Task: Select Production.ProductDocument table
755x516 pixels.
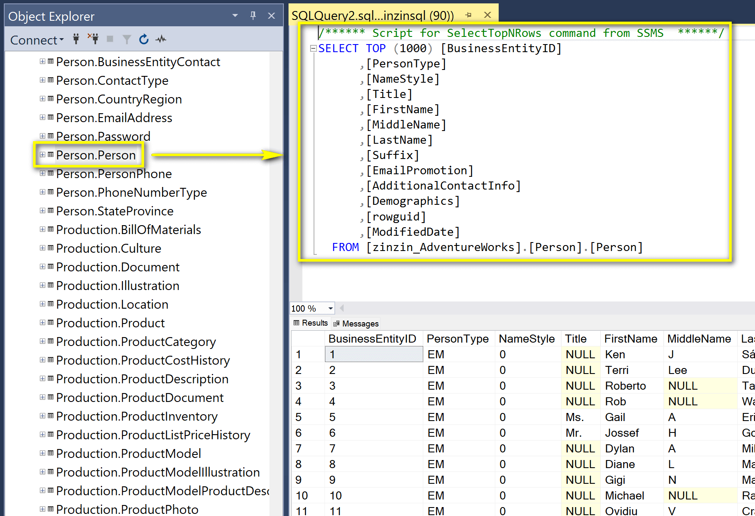Action: (140, 398)
